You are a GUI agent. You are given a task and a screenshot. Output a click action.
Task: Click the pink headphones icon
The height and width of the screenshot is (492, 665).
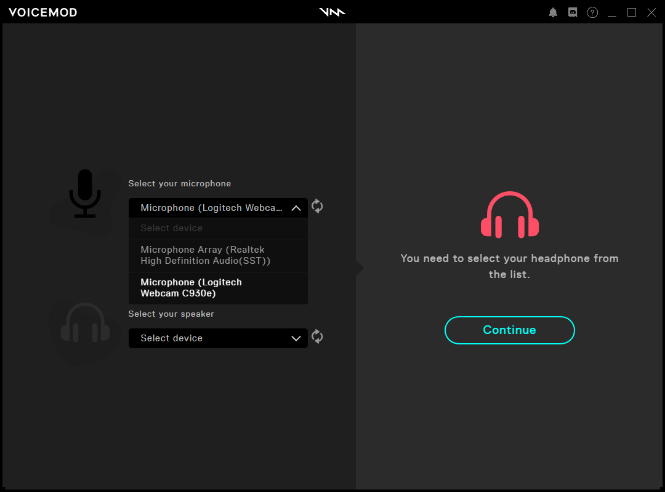click(509, 215)
